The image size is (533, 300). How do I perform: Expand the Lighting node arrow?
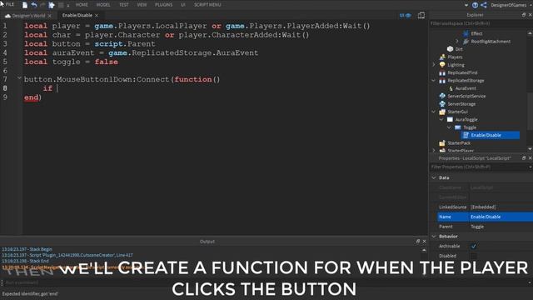click(434, 65)
